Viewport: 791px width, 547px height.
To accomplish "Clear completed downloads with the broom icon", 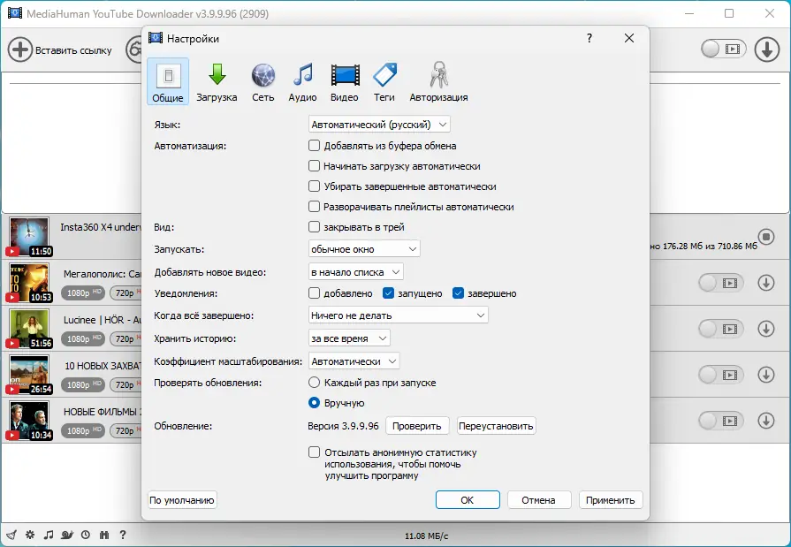I will [11, 534].
